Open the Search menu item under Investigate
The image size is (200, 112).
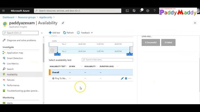(x=10, y=69)
